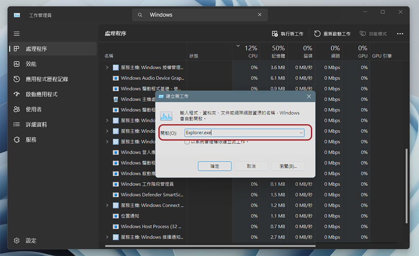Open the 開啟 combo box dropdown arrow

301,133
